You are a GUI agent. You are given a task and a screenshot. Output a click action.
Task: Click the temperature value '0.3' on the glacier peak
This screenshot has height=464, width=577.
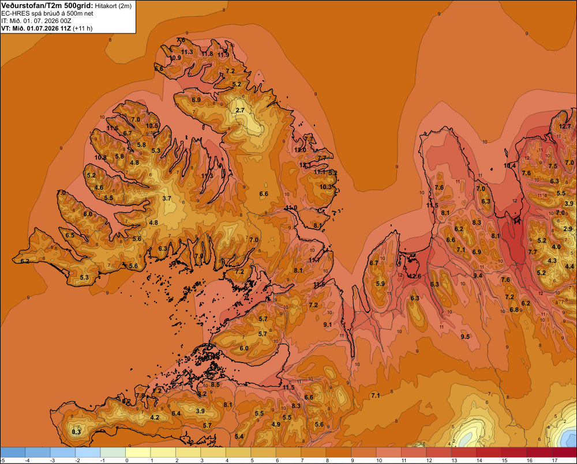[76, 432]
